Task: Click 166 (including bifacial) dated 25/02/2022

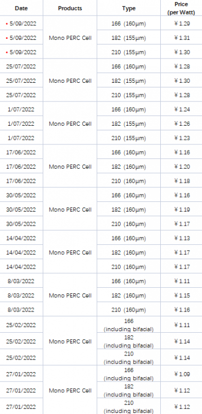Action: (129, 325)
